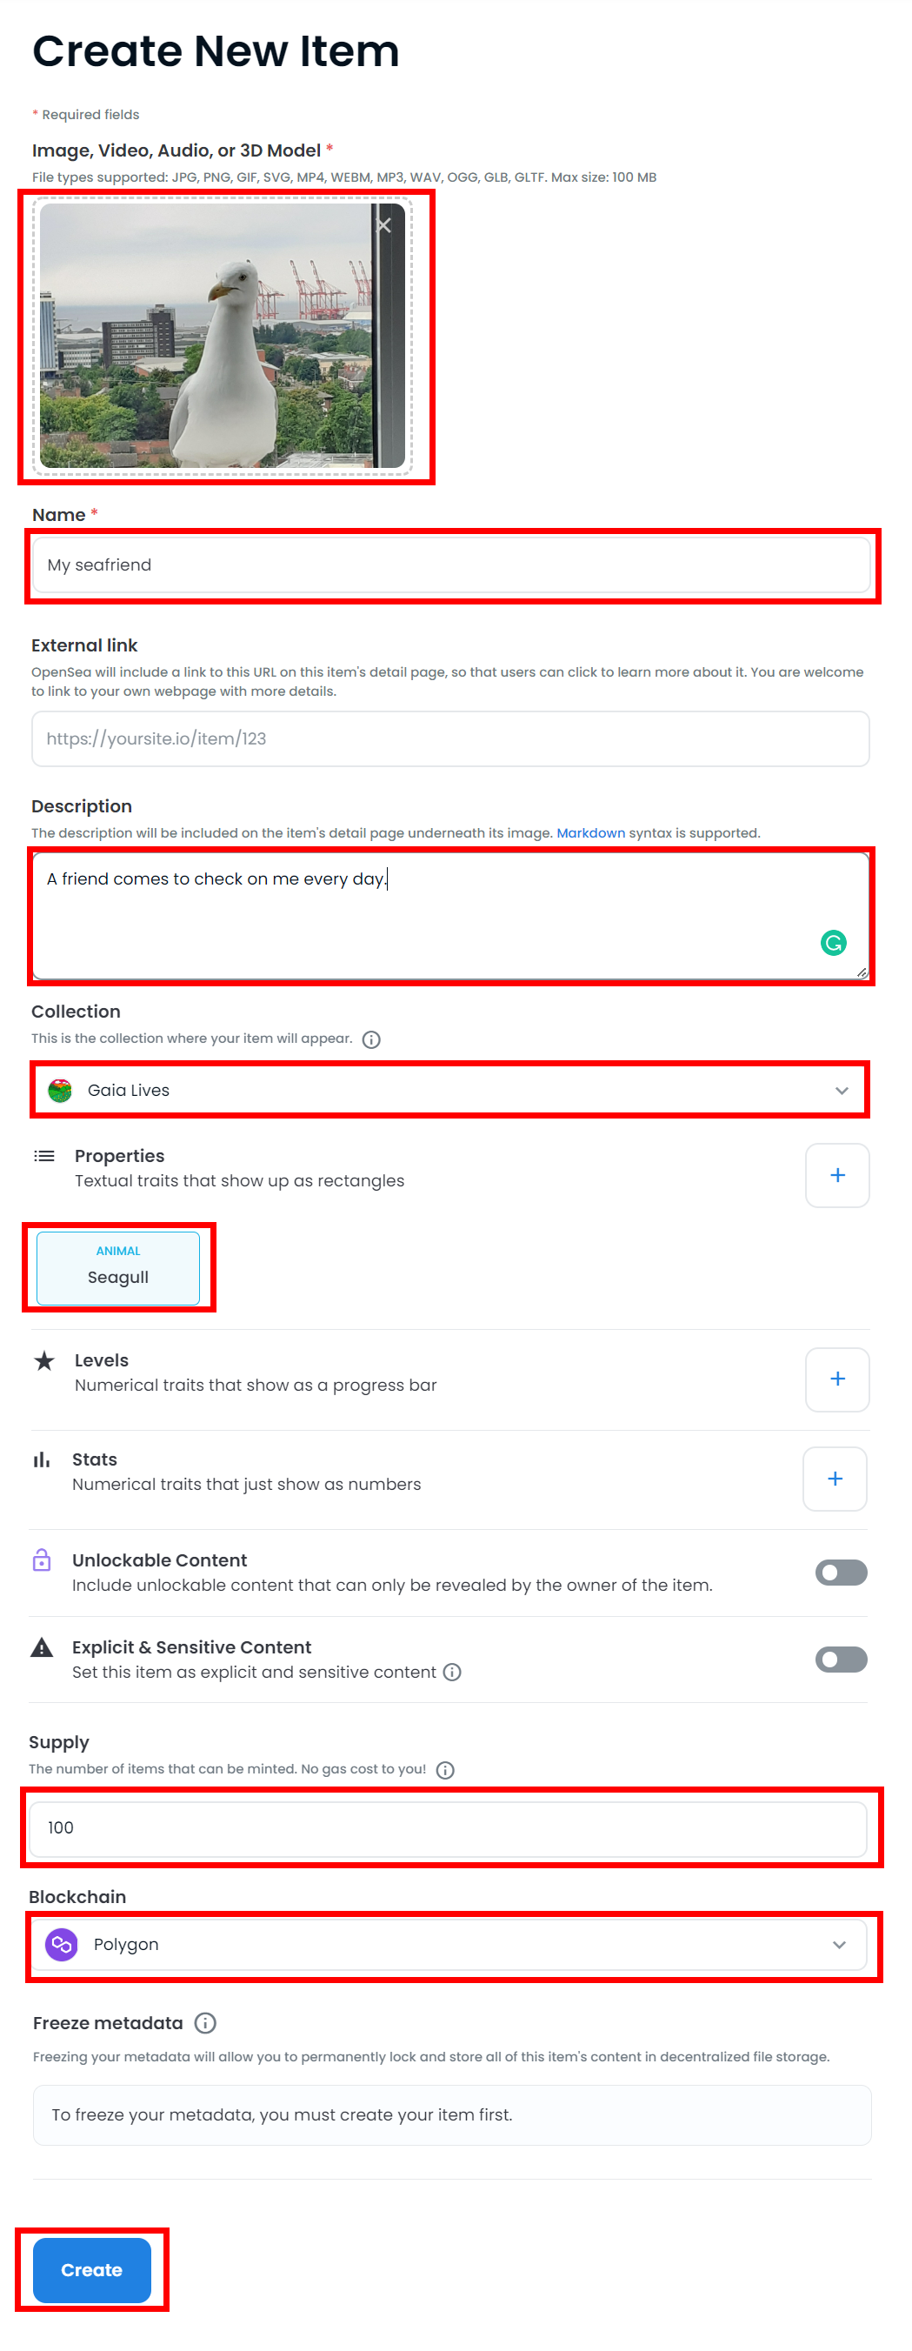
Task: Expand the Polygon blockchain dropdown
Action: [x=448, y=1945]
